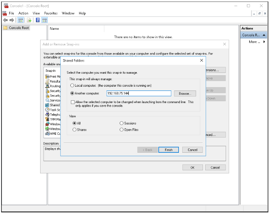Click the Browse... button
Viewport: 271px width, 215px height.
pos(185,94)
